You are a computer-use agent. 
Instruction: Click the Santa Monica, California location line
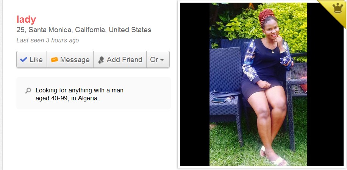[x=84, y=30]
